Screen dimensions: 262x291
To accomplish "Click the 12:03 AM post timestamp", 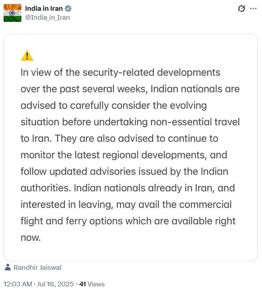I will click(18, 284).
